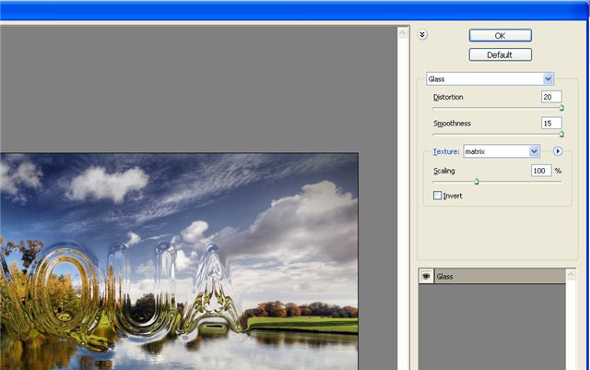Click the Distortion slider handle
590x370 pixels.
[x=561, y=108]
